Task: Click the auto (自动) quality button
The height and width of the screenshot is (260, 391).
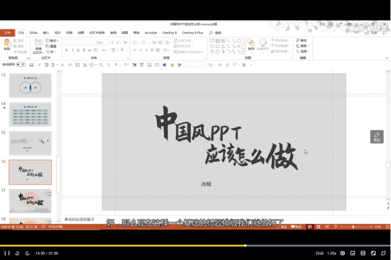Action: click(x=319, y=253)
